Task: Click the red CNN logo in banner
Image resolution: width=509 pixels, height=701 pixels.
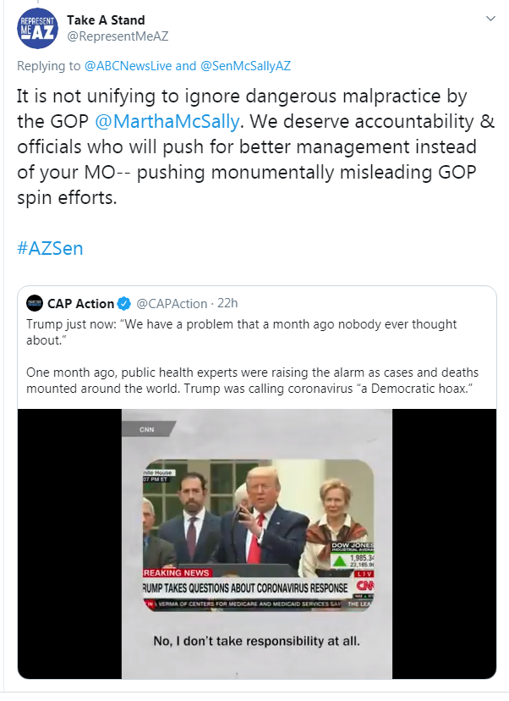Action: click(364, 586)
